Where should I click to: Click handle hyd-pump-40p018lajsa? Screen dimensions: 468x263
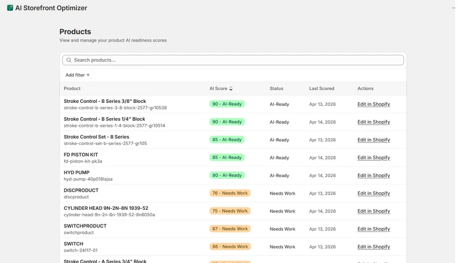(x=88, y=179)
